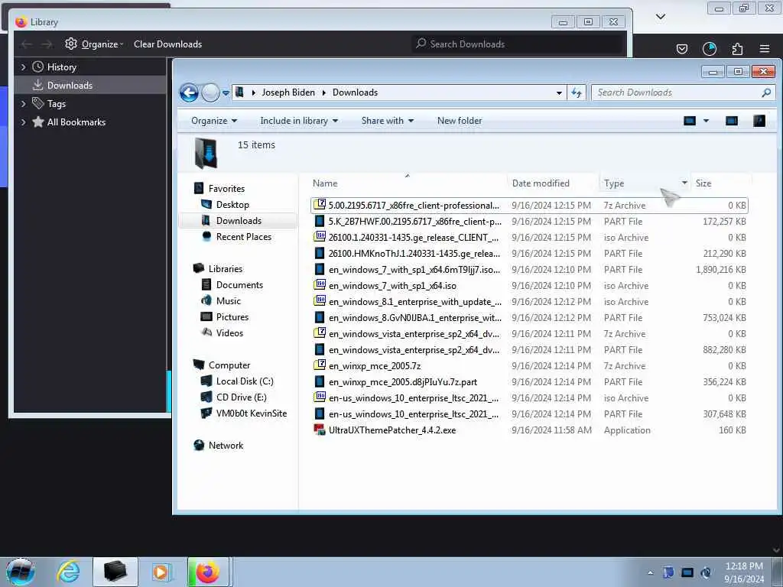This screenshot has width=783, height=587.
Task: Open Library window's Organize gear menu
Action: 94,44
